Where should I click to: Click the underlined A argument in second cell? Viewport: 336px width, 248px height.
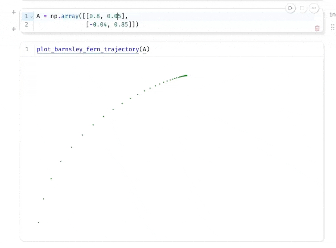(x=144, y=49)
